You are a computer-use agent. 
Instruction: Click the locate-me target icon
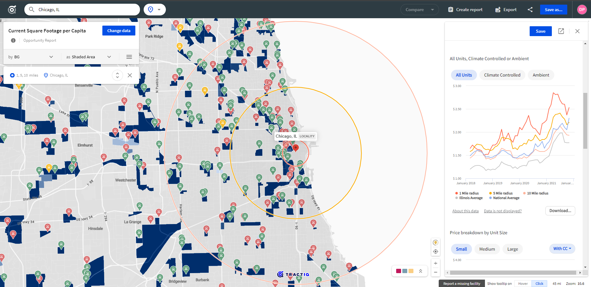[x=436, y=252]
